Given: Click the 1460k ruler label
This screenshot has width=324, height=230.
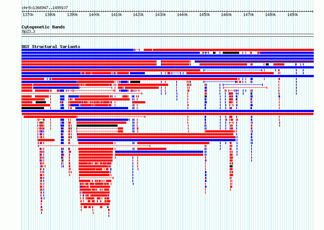Looking at the screenshot, I should pos(226,15).
